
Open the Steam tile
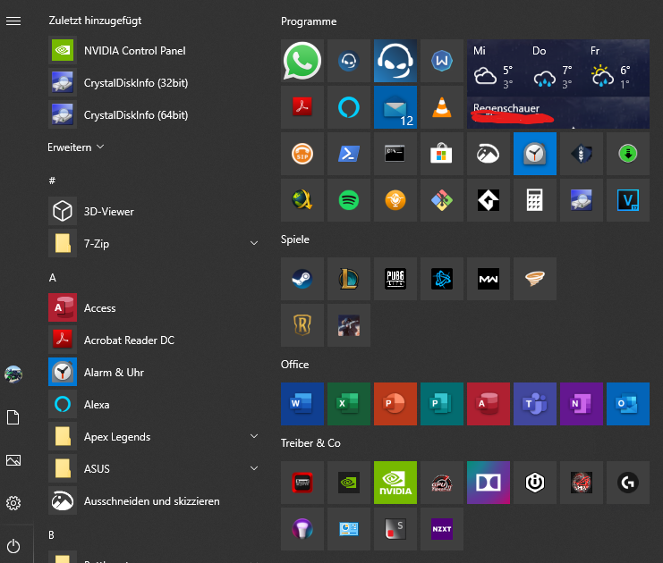(x=302, y=279)
